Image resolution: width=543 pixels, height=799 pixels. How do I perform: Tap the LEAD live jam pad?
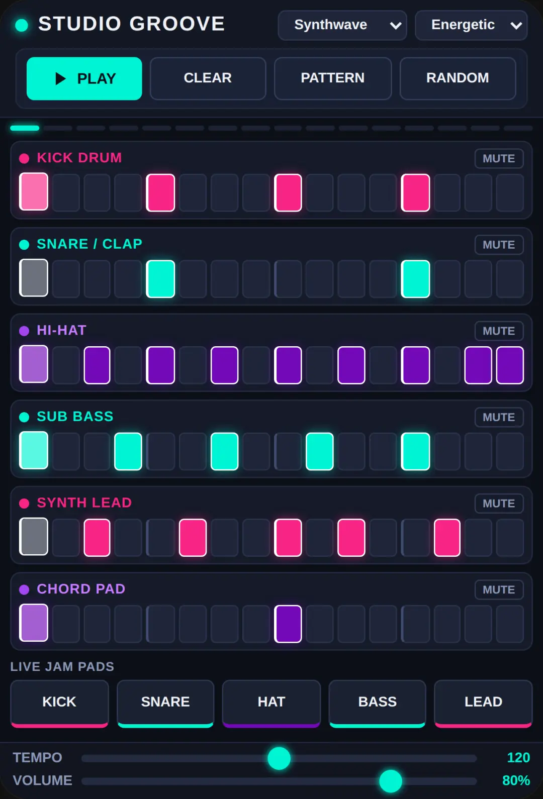click(483, 704)
